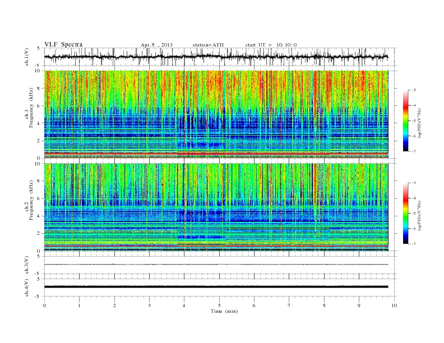Click the "4" tick on time axis
444x343 pixels.
tap(184, 305)
